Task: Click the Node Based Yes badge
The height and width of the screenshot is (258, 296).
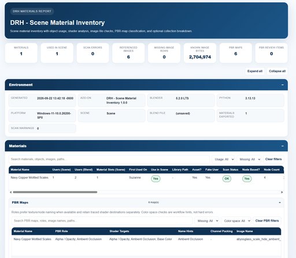Action: (247, 179)
